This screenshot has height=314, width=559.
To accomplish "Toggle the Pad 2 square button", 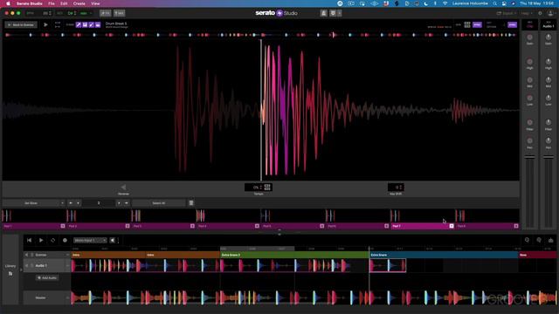I will [x=128, y=226].
